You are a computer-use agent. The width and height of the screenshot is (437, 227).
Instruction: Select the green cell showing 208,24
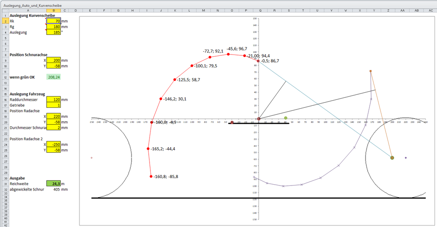[53, 77]
